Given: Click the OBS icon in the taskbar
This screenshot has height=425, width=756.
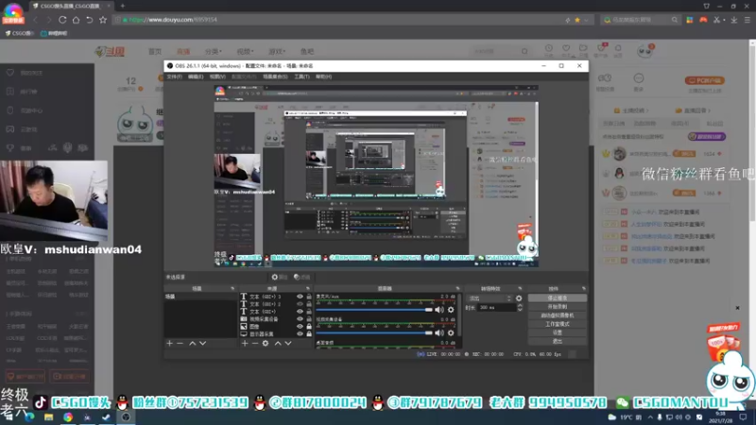Looking at the screenshot, I should [x=126, y=417].
